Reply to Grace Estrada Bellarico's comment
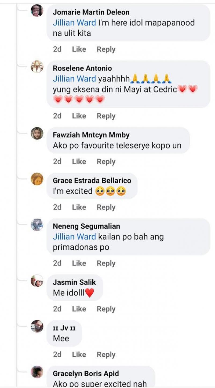The width and height of the screenshot is (215, 388). tap(106, 207)
